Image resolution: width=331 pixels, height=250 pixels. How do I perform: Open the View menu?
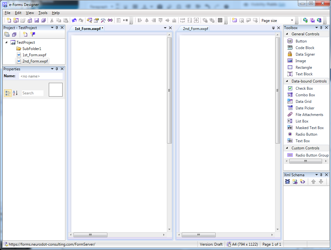click(x=30, y=13)
